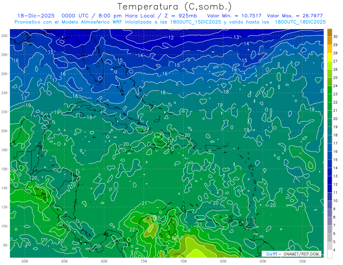Click the "10" value on the color scale
The width and height of the screenshot is (343, 265).
point(335,201)
